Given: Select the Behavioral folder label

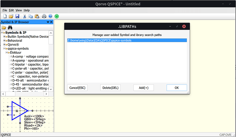Looking at the screenshot, I should click(x=15, y=40).
